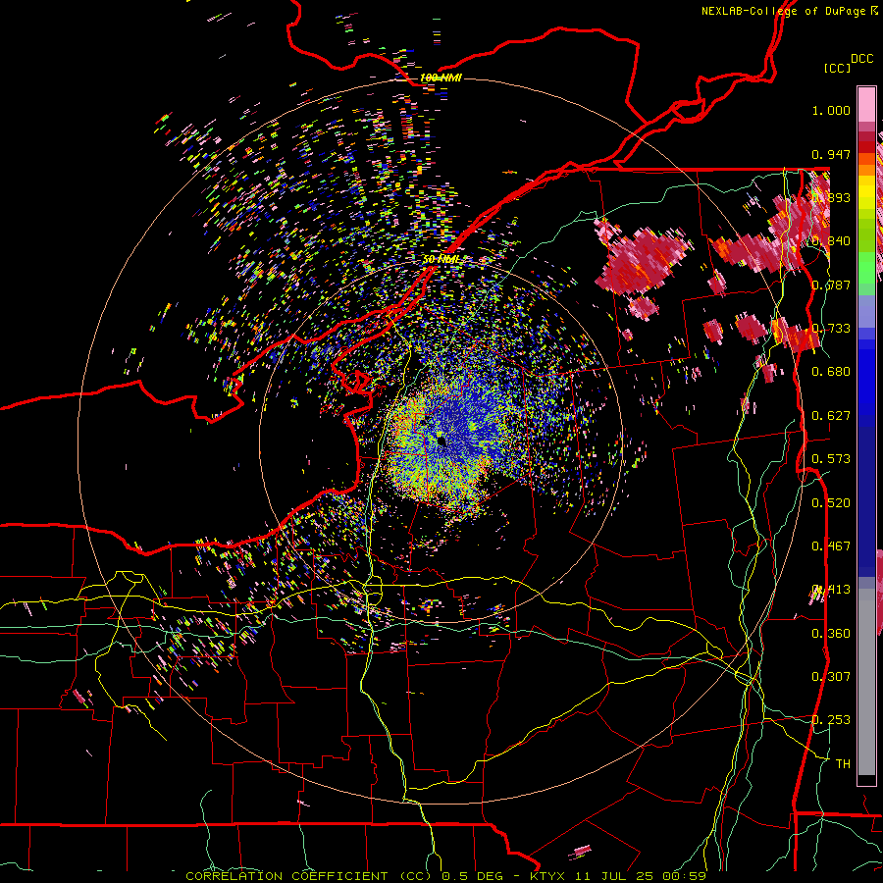This screenshot has height=883, width=883.
Task: Select the 0.680 scale value
Action: [831, 372]
